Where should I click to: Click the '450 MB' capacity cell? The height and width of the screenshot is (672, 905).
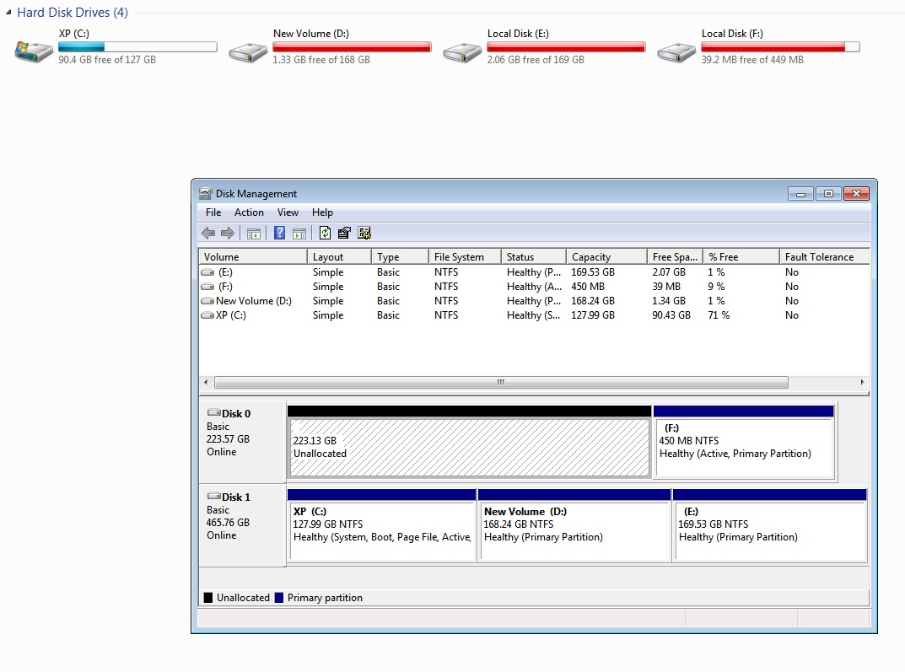(x=588, y=287)
